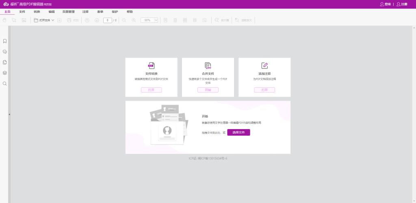416x203 pixels.
Task: Click the purple 选择文件 button
Action: tap(238, 132)
